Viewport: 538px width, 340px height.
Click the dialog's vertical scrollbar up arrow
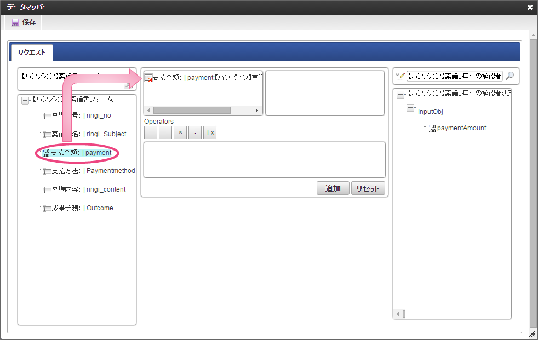(533, 34)
